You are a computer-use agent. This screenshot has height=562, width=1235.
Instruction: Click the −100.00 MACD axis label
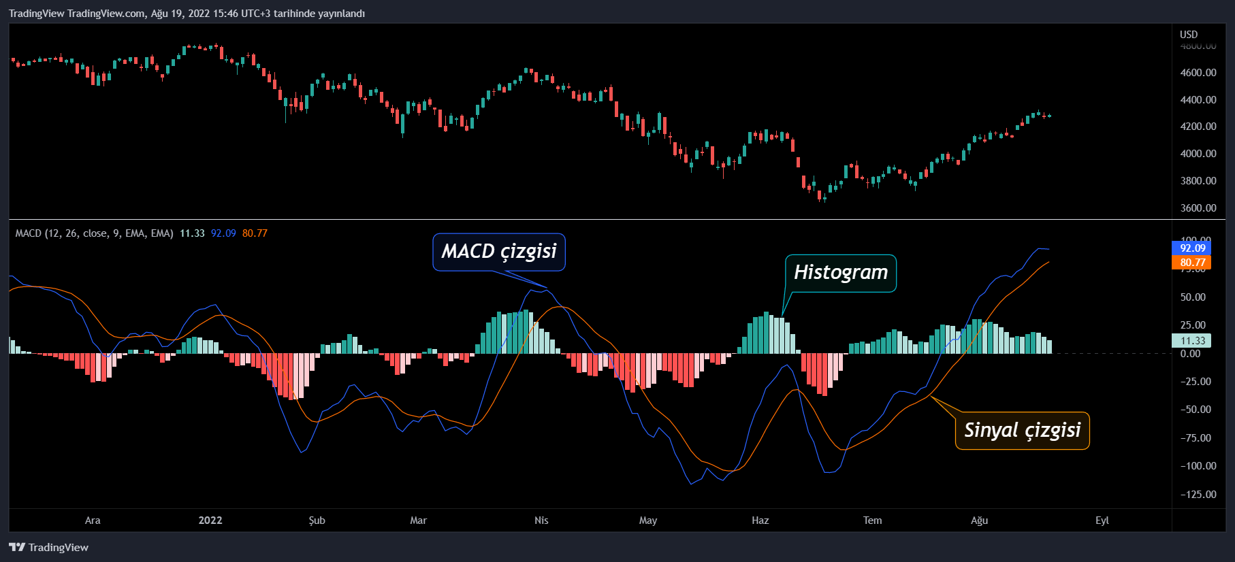1198,466
